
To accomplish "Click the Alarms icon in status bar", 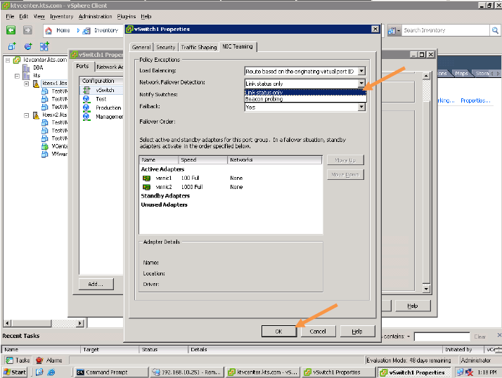I will tap(39, 360).
